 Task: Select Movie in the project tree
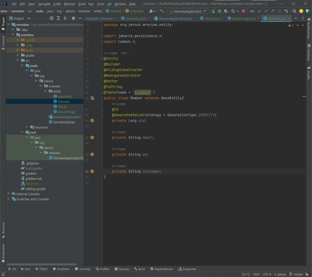(62, 107)
